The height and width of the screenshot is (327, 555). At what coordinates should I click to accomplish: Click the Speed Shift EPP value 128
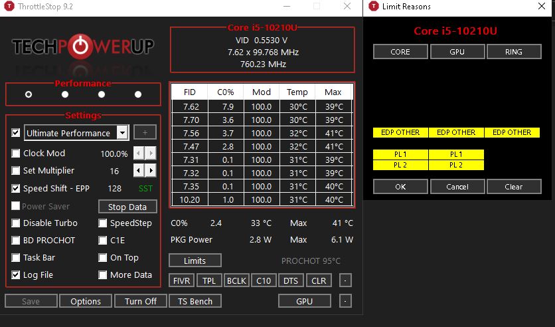[x=114, y=189]
